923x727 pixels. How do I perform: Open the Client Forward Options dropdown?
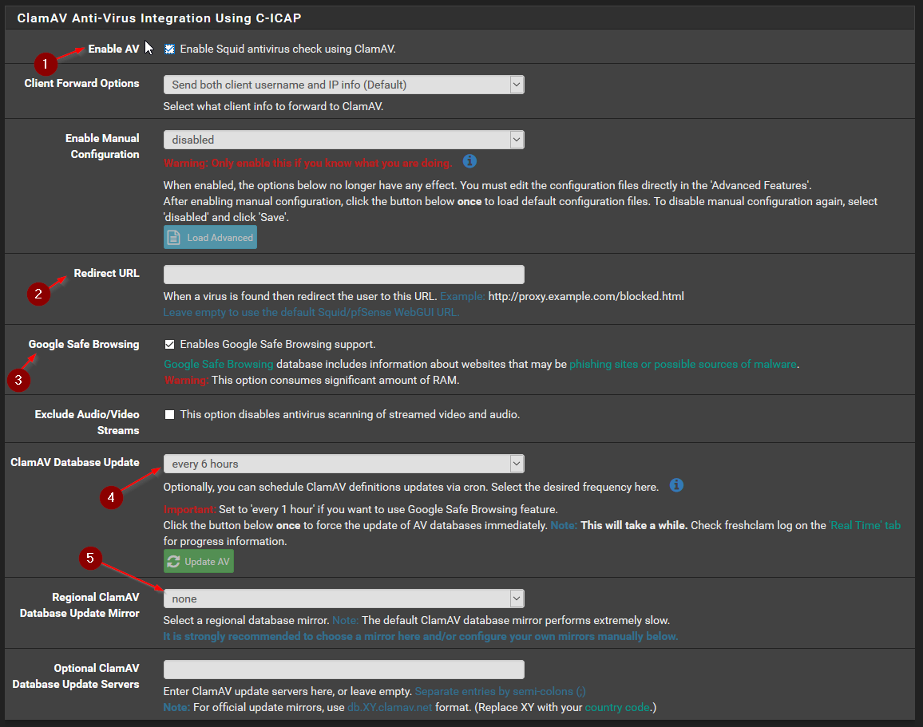(344, 85)
